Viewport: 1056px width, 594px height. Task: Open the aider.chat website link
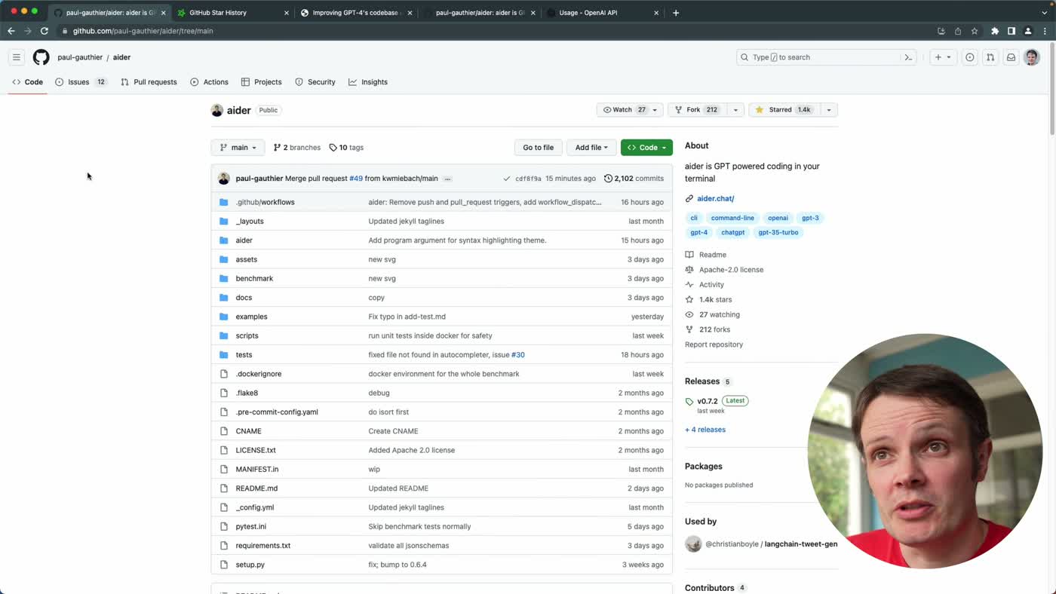(x=715, y=198)
